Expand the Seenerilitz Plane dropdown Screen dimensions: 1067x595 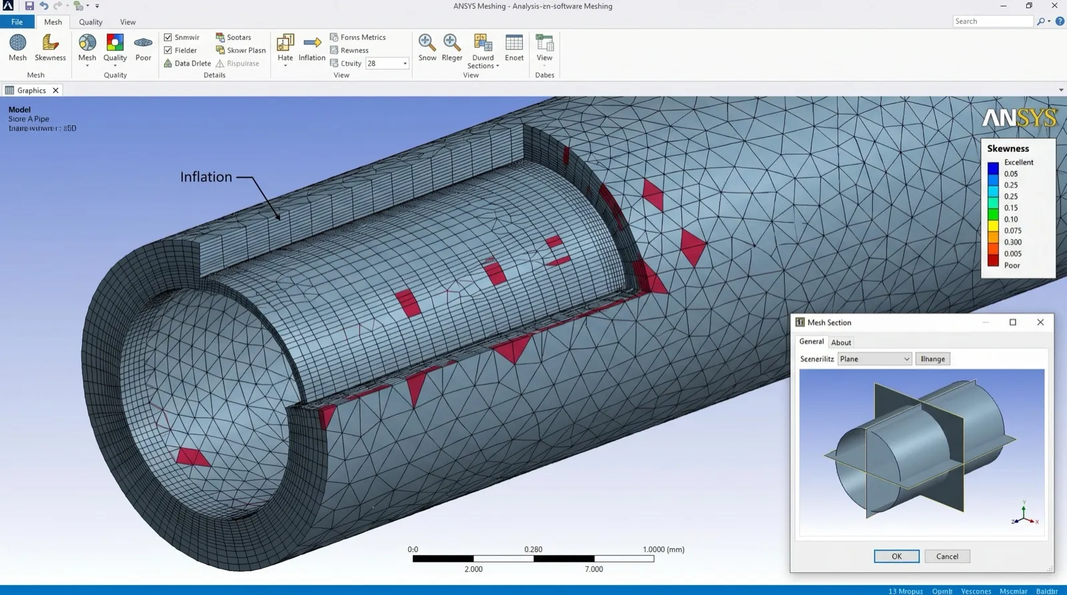(x=874, y=359)
